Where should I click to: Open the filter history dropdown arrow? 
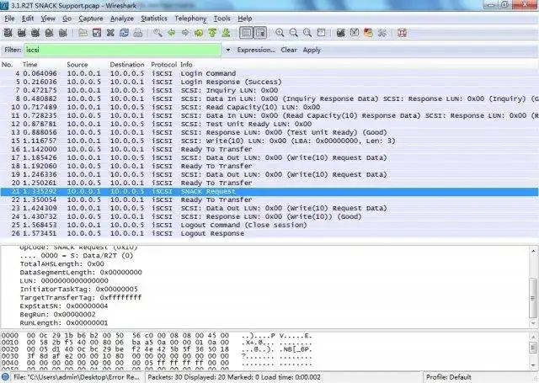click(228, 51)
